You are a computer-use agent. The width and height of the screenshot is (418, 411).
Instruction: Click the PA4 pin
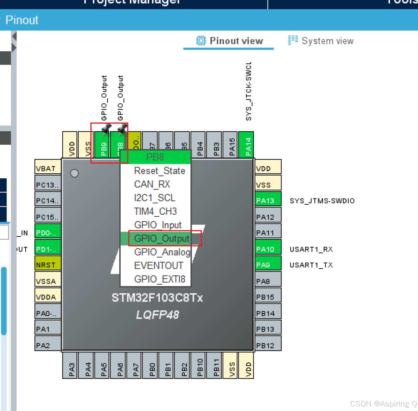pos(86,365)
